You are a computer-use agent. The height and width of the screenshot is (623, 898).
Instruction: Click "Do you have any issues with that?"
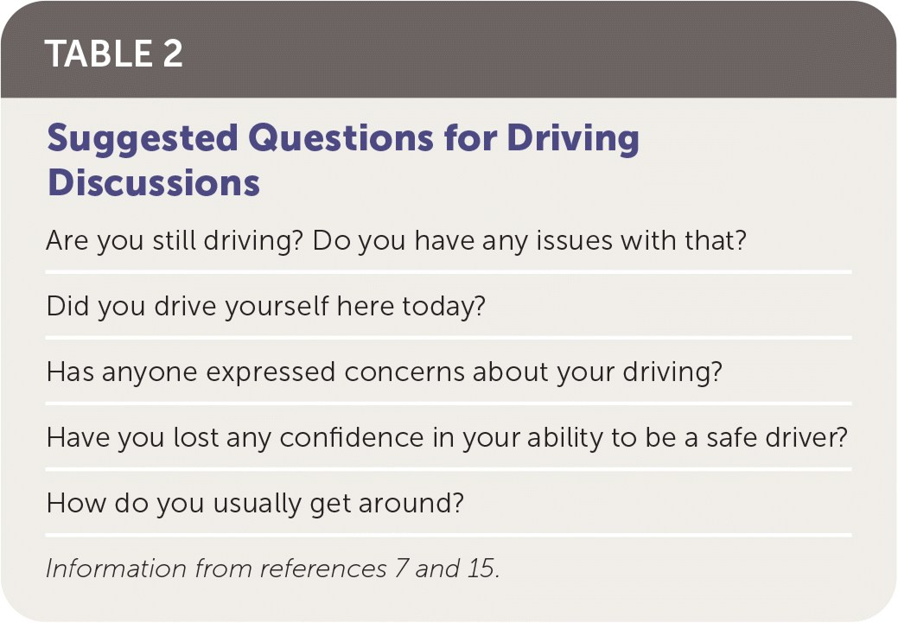pyautogui.click(x=529, y=240)
